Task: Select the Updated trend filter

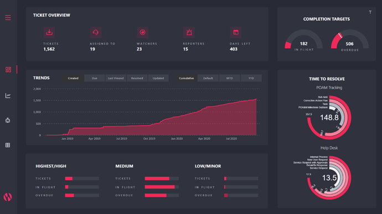Action: pos(158,78)
